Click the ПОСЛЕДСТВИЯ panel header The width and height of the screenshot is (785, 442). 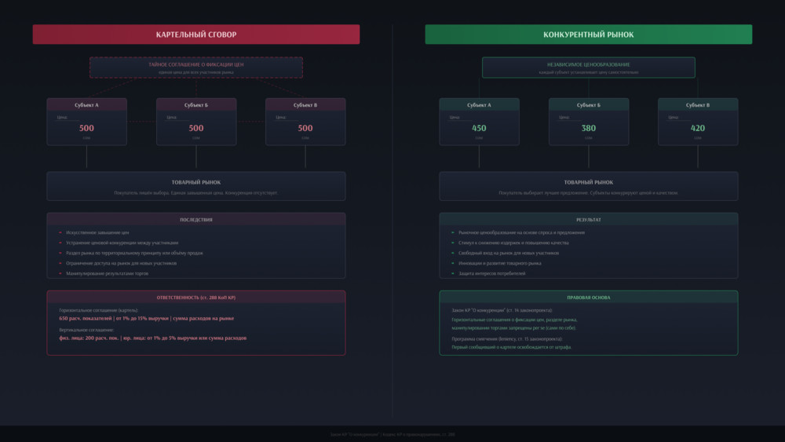coord(196,220)
